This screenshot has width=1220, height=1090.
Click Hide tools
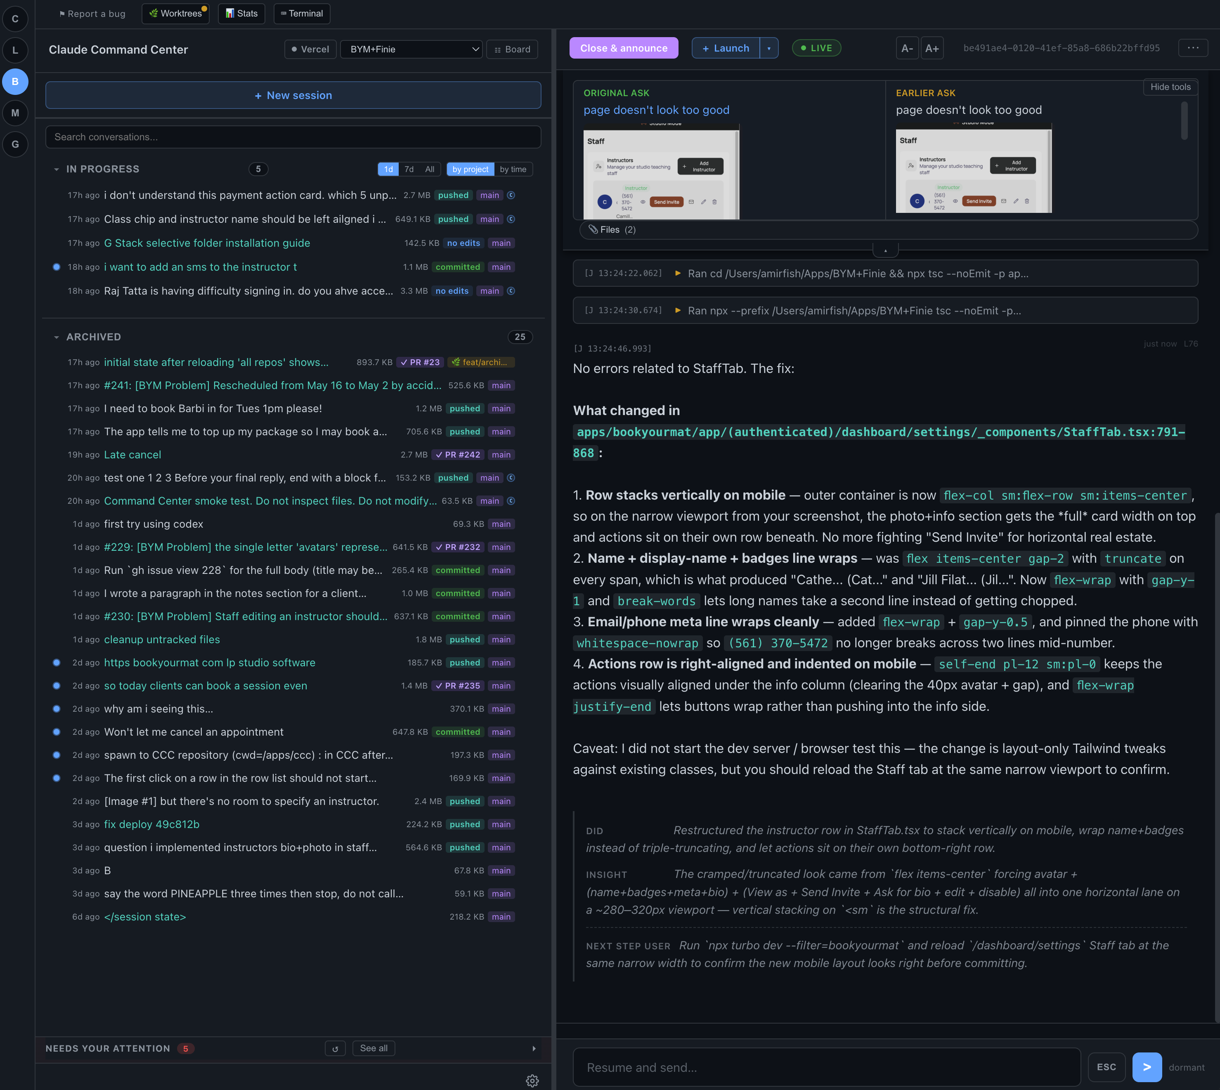[x=1170, y=87]
